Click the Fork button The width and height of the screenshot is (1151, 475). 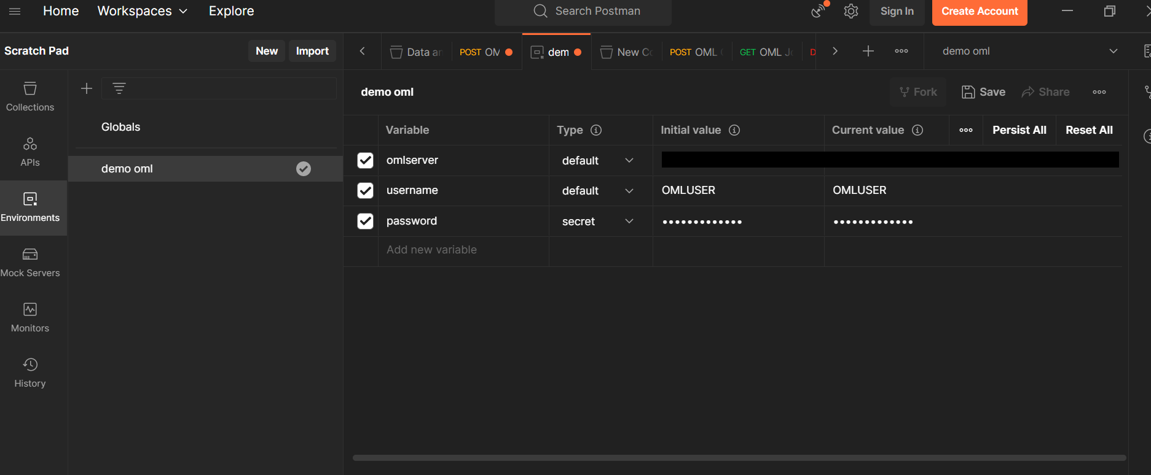918,92
